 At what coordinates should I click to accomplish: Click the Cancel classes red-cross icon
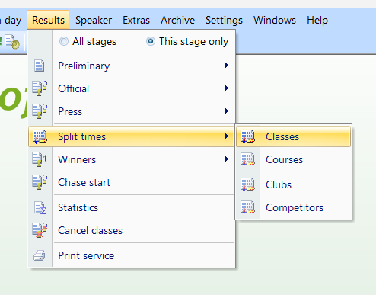40,230
